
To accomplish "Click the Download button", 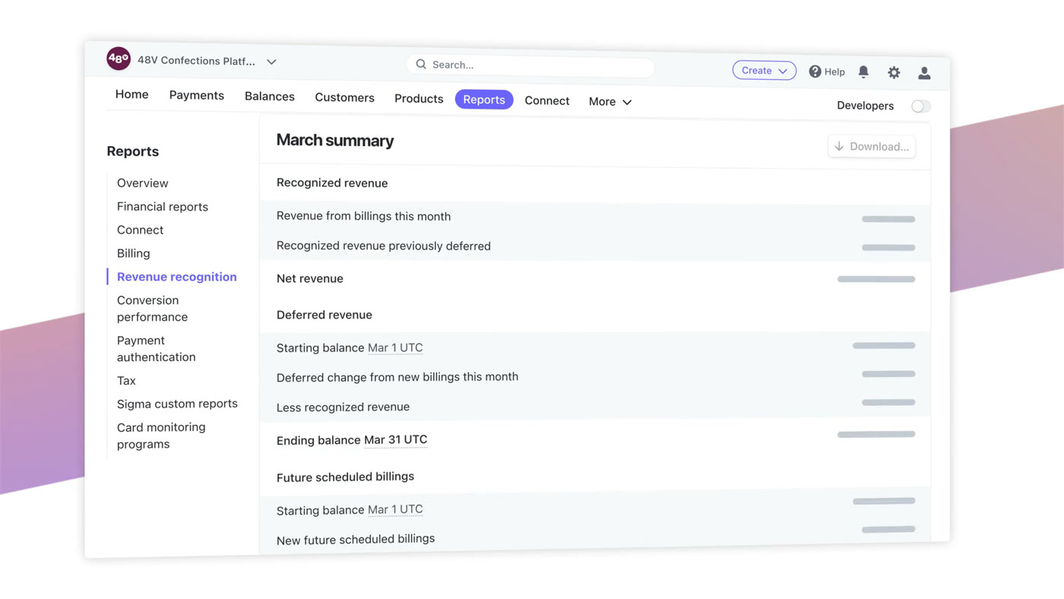I will pyautogui.click(x=872, y=147).
